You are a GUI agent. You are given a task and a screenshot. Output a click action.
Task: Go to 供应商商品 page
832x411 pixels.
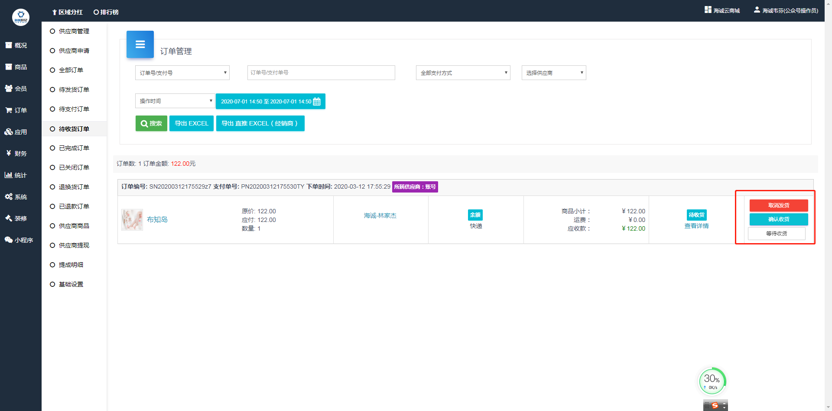click(x=74, y=226)
